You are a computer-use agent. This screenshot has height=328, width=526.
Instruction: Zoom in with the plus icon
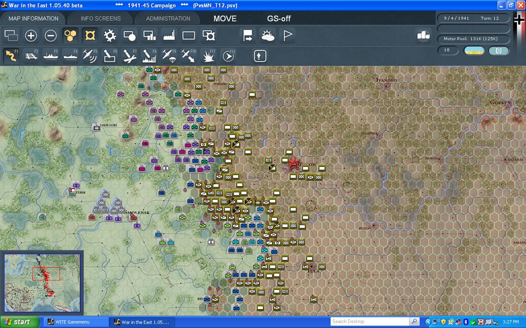coord(31,35)
